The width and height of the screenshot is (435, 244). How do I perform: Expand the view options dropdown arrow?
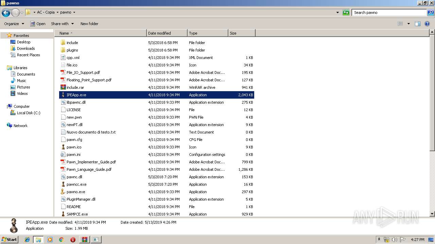pos(408,24)
